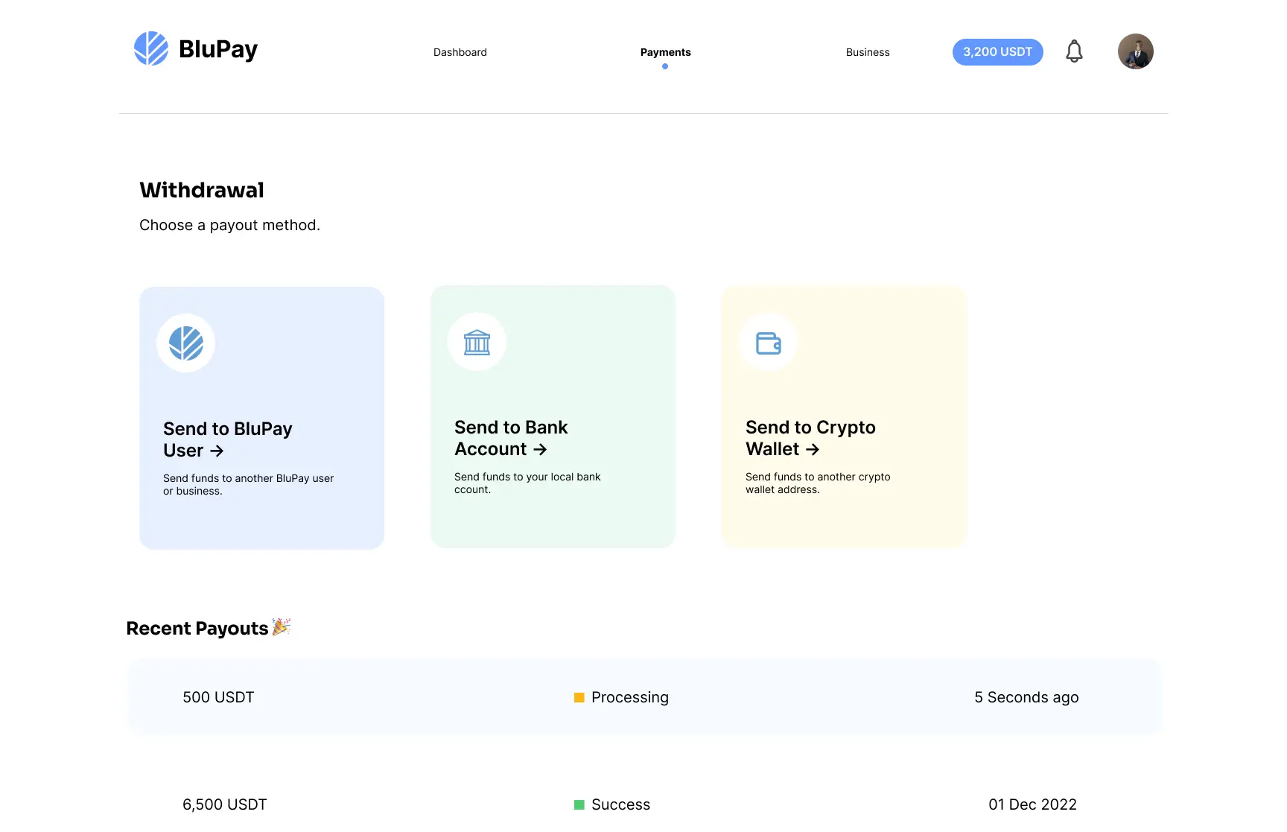Open the Business tab
Viewport: 1287px width, 832px height.
(868, 52)
